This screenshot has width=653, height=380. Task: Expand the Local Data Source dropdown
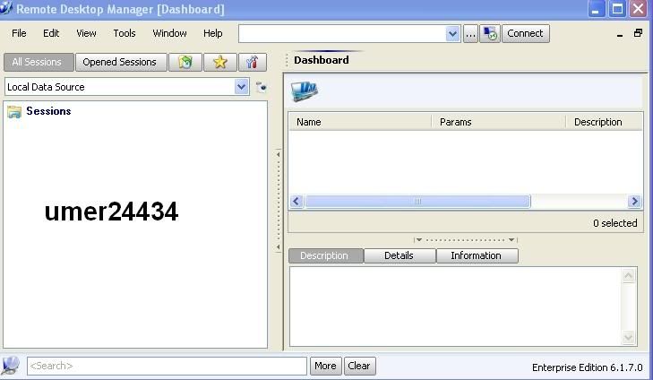coord(242,87)
